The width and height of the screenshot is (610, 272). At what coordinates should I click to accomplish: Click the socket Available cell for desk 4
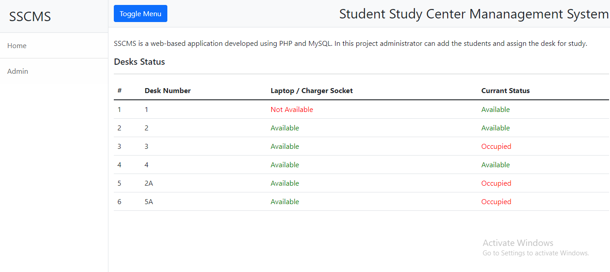[285, 165]
